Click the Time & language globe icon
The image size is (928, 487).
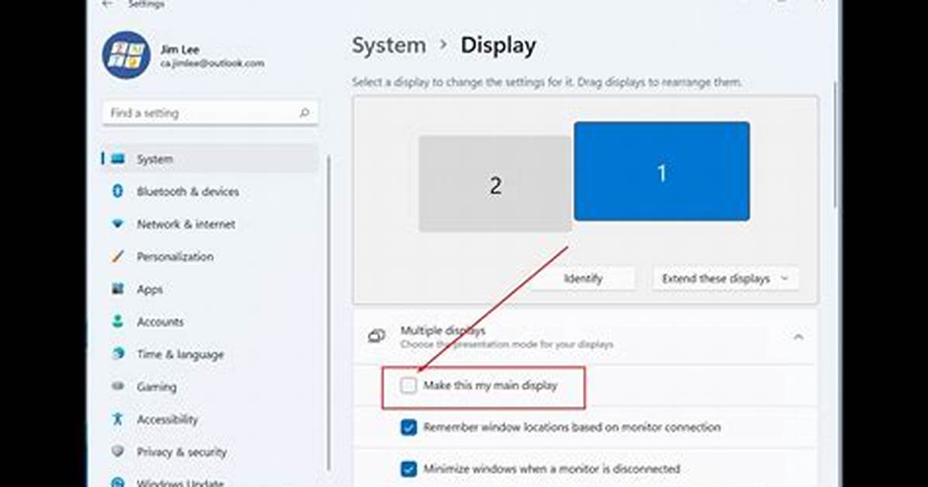click(x=118, y=354)
